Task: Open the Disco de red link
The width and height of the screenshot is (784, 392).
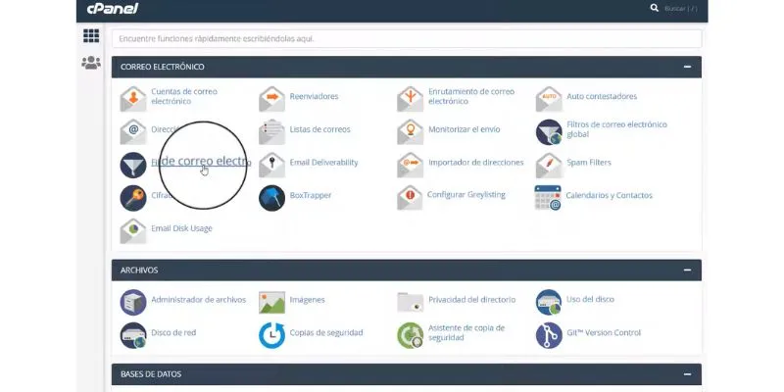Action: [173, 332]
